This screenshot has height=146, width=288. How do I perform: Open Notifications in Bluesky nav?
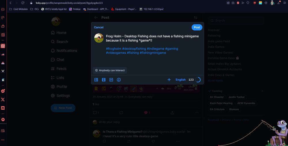tap(64, 51)
